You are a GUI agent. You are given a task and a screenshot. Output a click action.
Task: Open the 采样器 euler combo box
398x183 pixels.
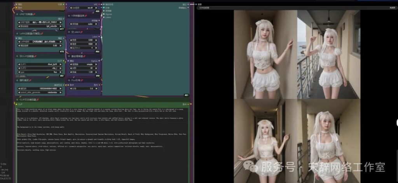pos(84,24)
